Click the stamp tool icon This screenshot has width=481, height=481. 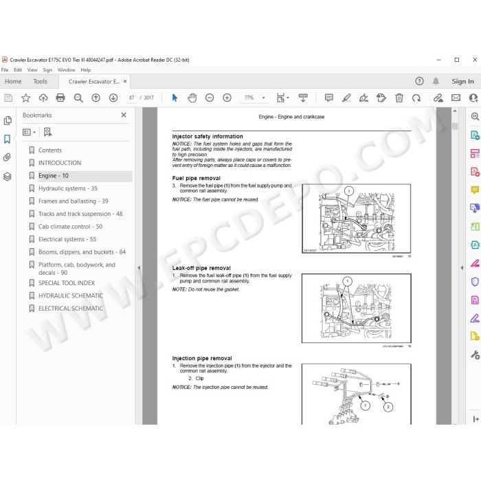point(381,98)
